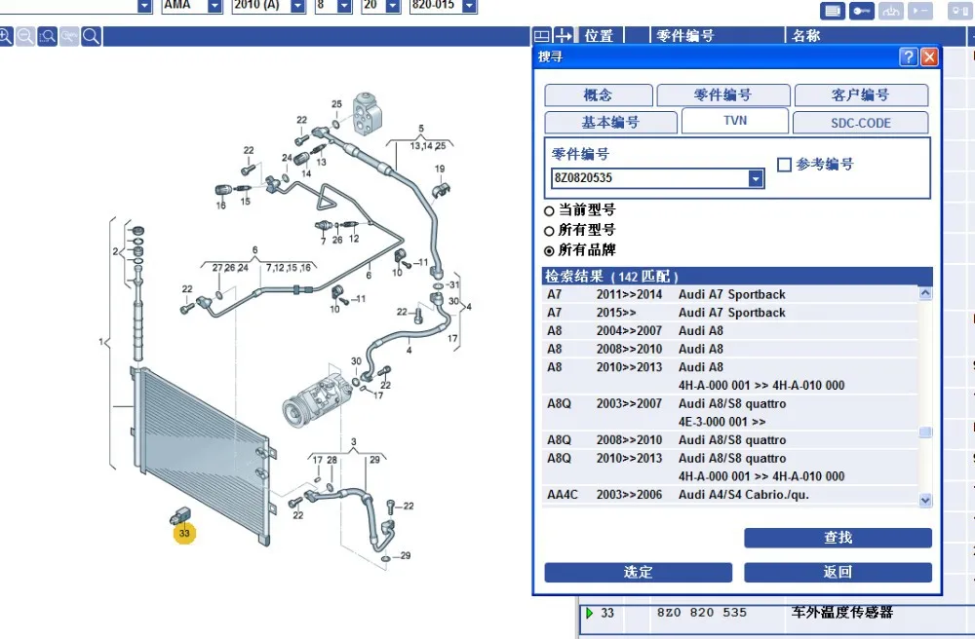Close the 搜寻 search dialog
The image size is (975, 639).
[x=929, y=57]
